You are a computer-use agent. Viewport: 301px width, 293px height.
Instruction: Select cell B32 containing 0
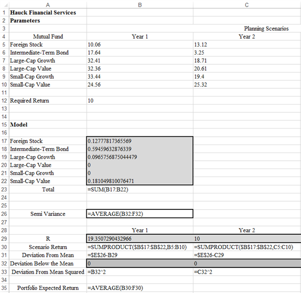tap(140, 263)
